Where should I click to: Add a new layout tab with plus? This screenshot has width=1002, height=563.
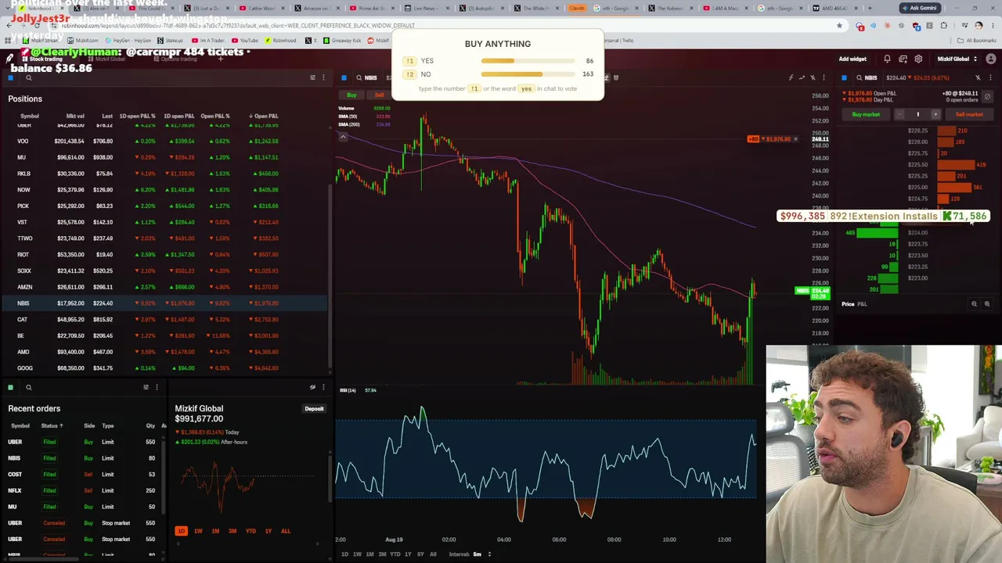221,59
